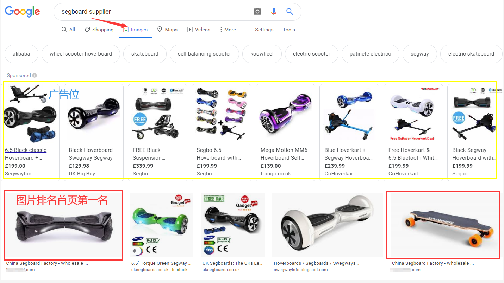Open the Maps tab
This screenshot has height=283, width=504.
167,30
